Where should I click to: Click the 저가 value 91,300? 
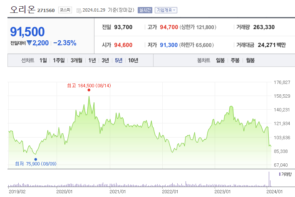(x=169, y=45)
